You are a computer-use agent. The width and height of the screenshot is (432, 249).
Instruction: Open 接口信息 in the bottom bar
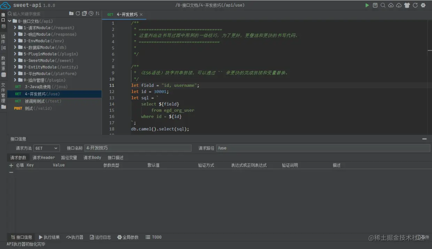21,237
